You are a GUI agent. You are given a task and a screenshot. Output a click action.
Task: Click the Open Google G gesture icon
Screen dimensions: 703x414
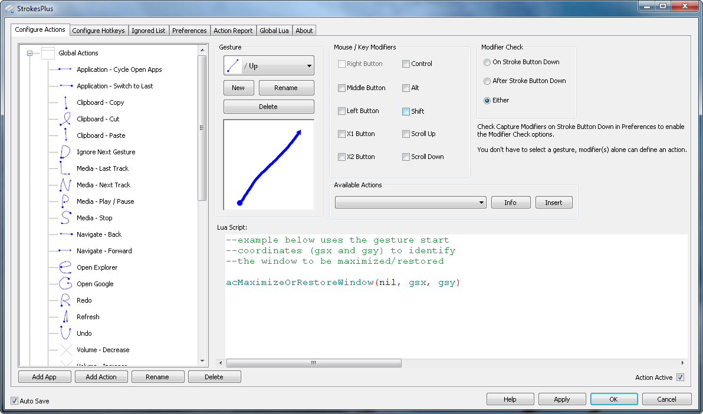tap(66, 284)
